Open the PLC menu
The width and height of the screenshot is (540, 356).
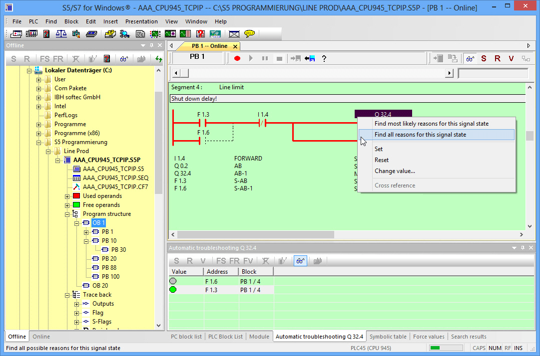tap(33, 21)
